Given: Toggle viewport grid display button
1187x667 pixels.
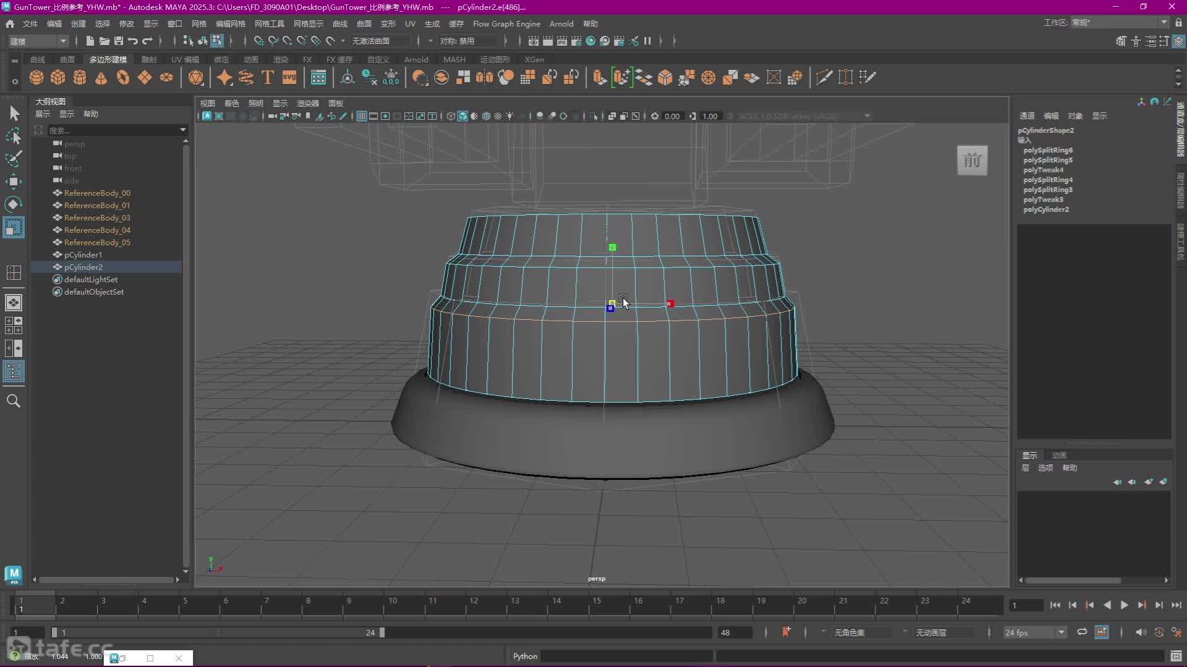Looking at the screenshot, I should pyautogui.click(x=362, y=116).
